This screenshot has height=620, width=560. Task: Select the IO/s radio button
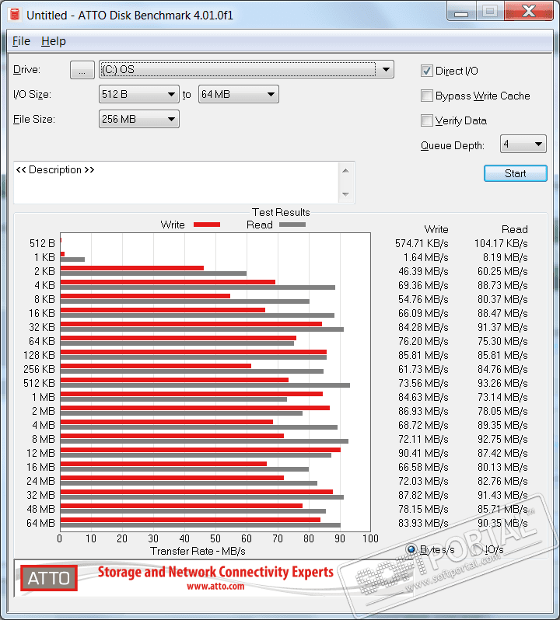tap(476, 549)
